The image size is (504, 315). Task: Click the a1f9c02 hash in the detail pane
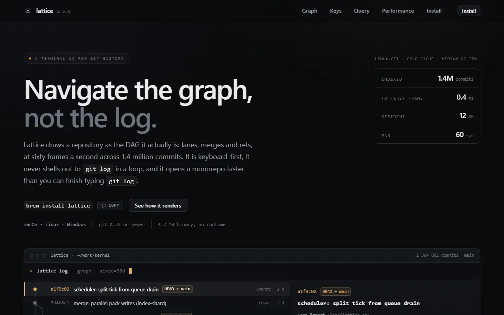[x=307, y=291]
